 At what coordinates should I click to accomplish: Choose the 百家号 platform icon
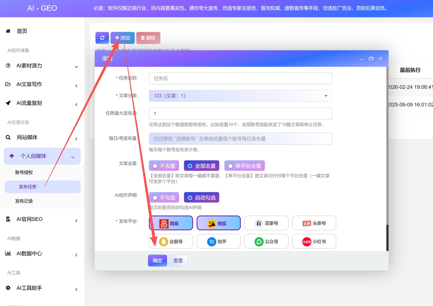click(259, 223)
